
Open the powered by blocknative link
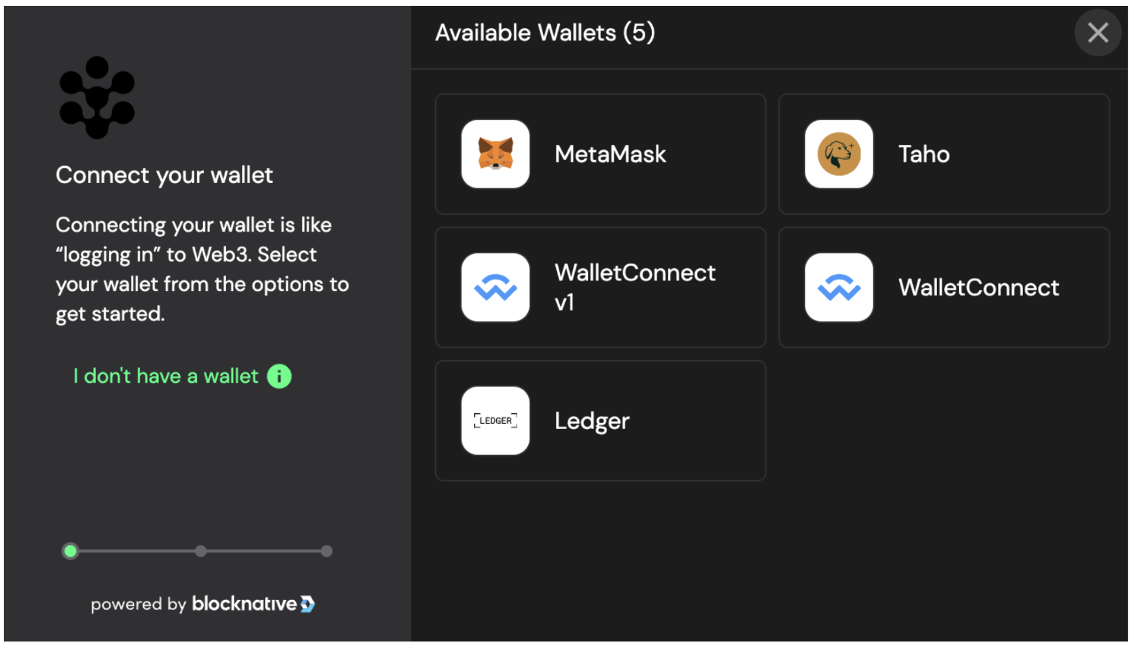click(x=203, y=604)
